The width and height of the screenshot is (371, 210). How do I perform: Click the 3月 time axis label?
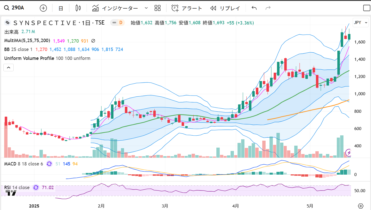point(165,206)
